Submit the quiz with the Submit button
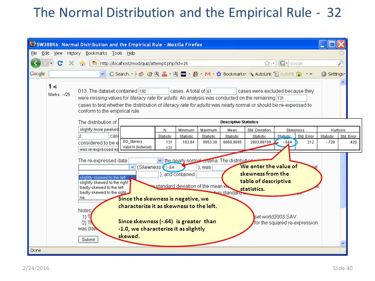 coord(88,239)
